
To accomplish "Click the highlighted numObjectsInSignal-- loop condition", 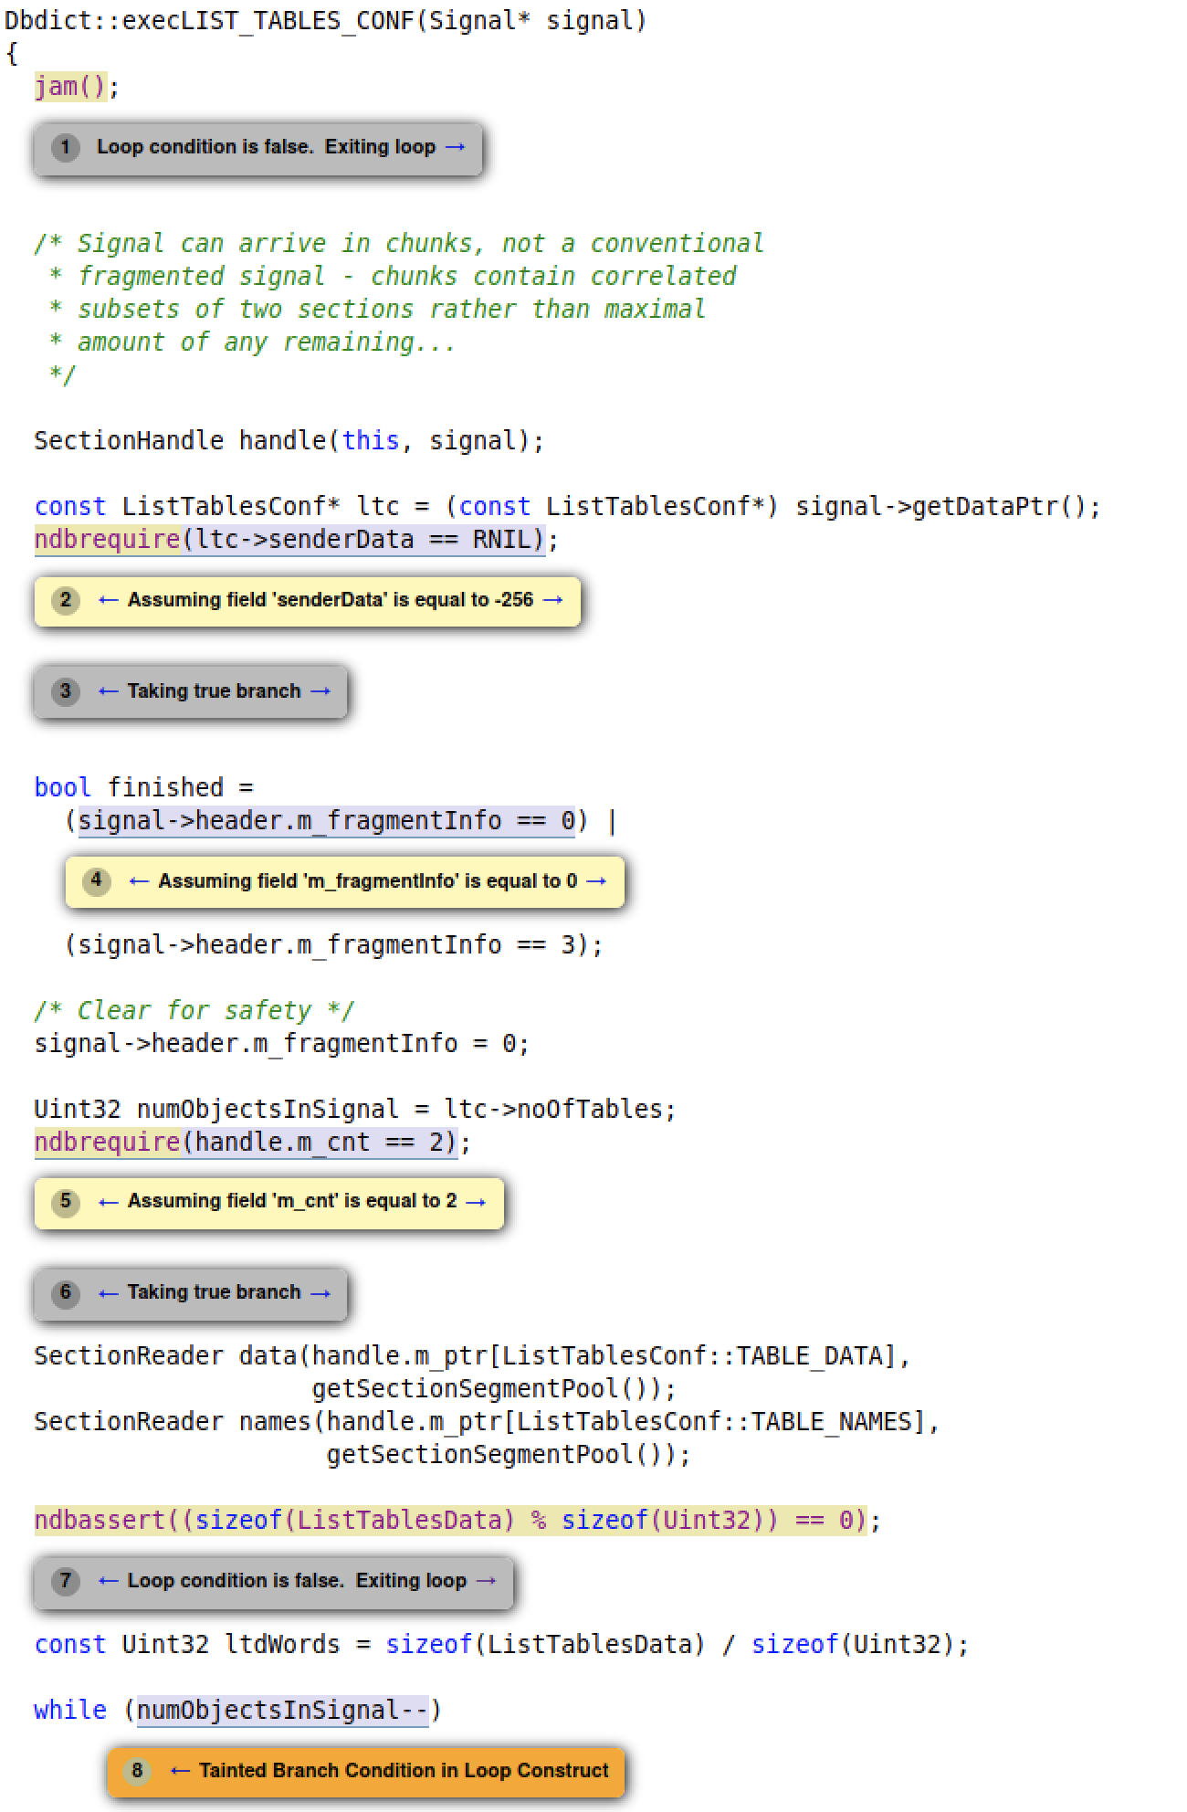I will coord(281,1710).
